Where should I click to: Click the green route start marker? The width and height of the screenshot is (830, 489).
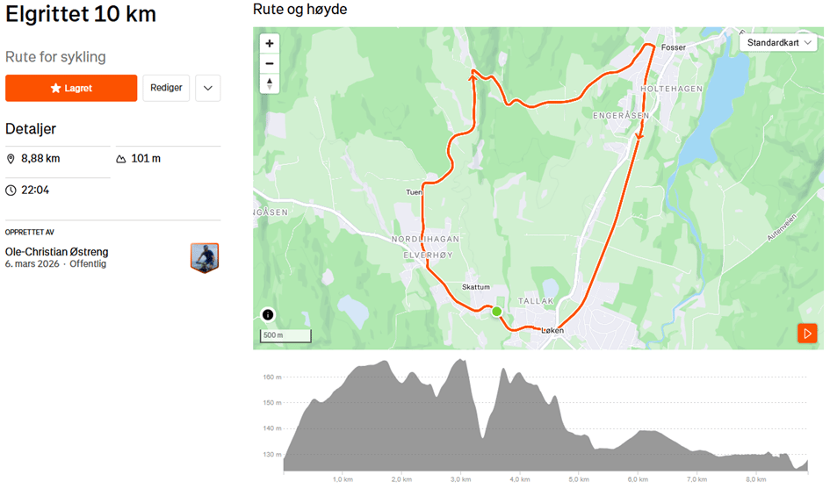click(496, 311)
